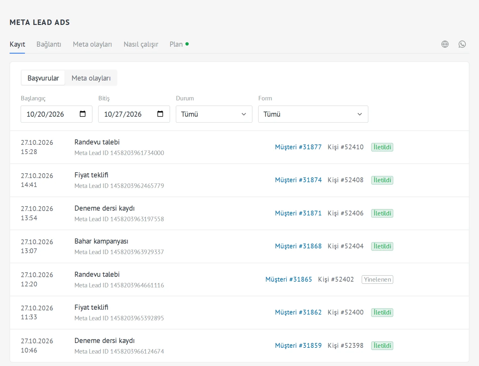This screenshot has height=366, width=479.
Task: Open the Müşteri #31871 link
Action: pyautogui.click(x=298, y=213)
